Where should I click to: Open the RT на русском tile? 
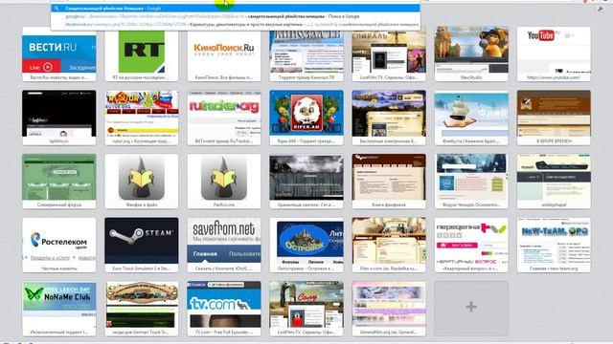click(x=142, y=54)
